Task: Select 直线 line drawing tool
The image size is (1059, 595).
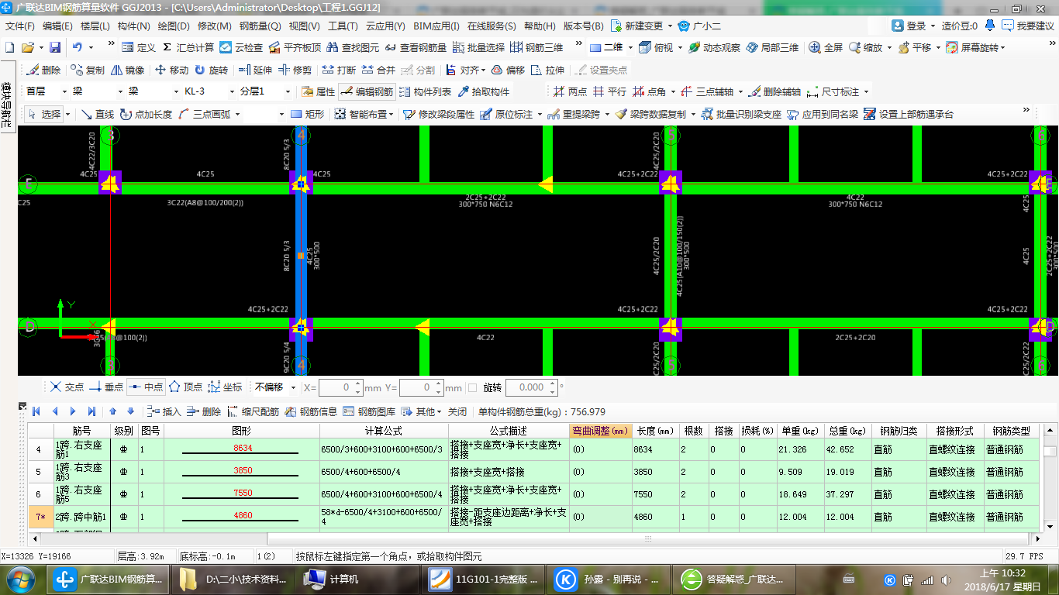Action: 98,114
